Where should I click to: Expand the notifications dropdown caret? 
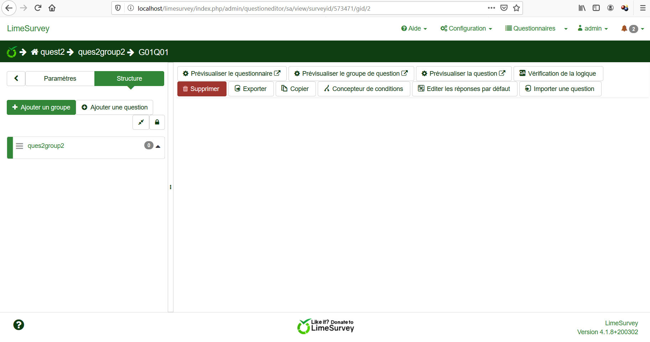643,29
